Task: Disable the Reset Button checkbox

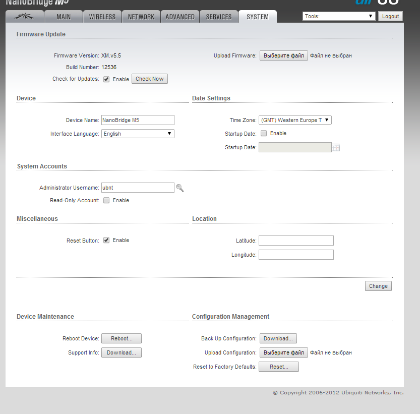Action: pyautogui.click(x=106, y=241)
